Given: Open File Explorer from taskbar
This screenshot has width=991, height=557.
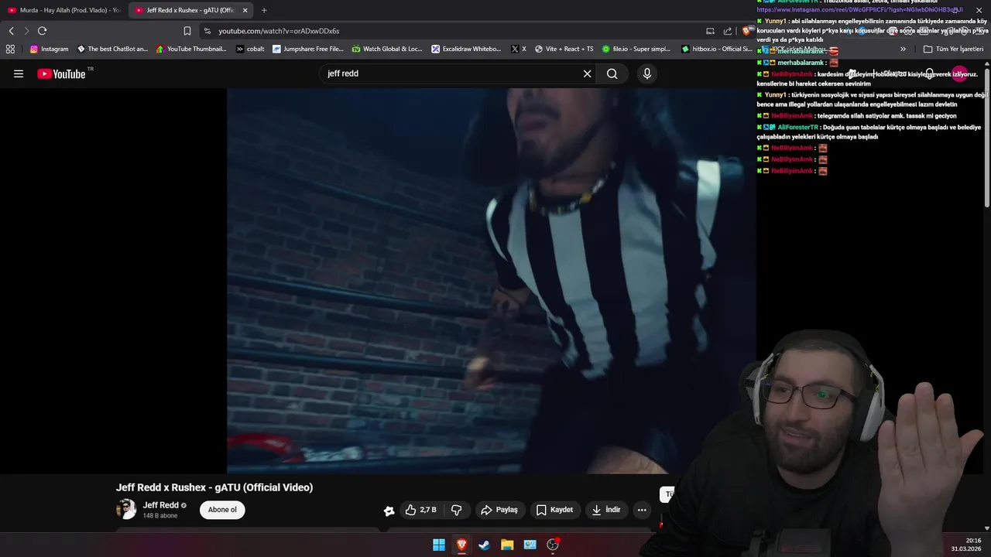Looking at the screenshot, I should click(507, 545).
